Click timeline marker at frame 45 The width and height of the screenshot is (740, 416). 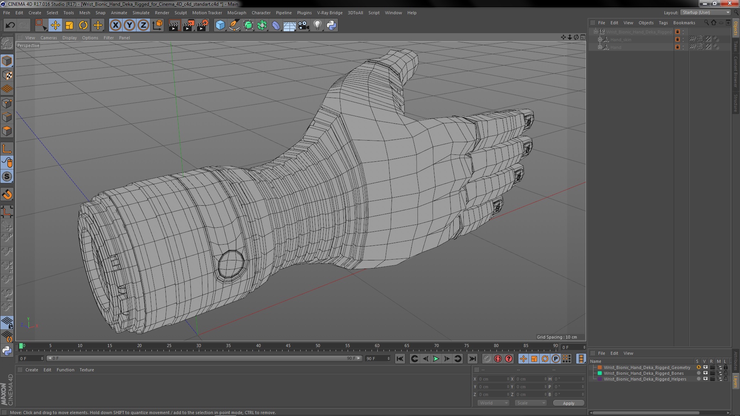[x=288, y=346]
